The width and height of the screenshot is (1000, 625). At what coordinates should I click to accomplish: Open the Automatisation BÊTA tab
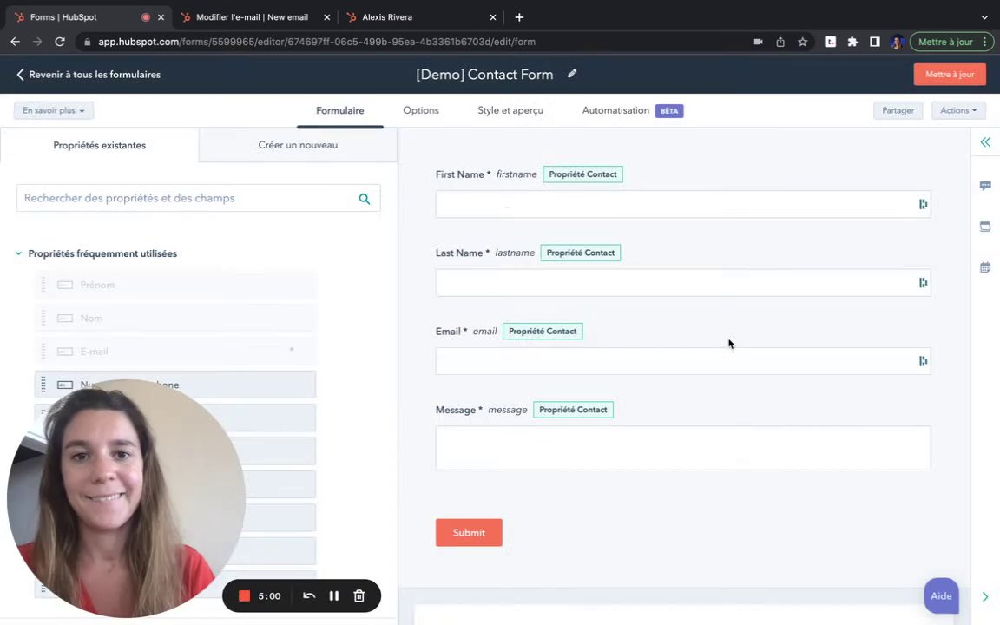coord(632,110)
